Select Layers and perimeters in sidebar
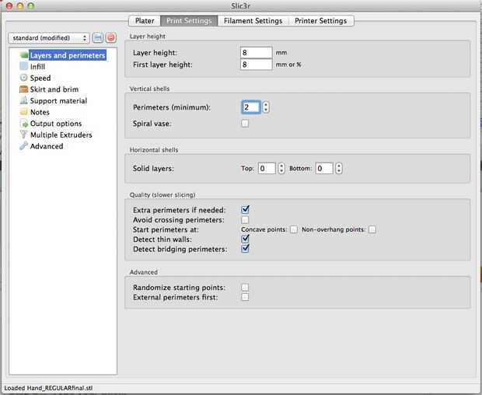This screenshot has height=395, width=482. 68,55
